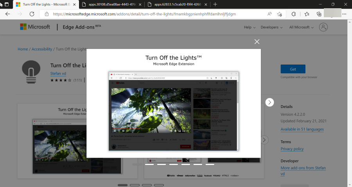Open the tab actions menu
Image resolution: width=352 pixels, height=187 pixels.
pos(7,4)
